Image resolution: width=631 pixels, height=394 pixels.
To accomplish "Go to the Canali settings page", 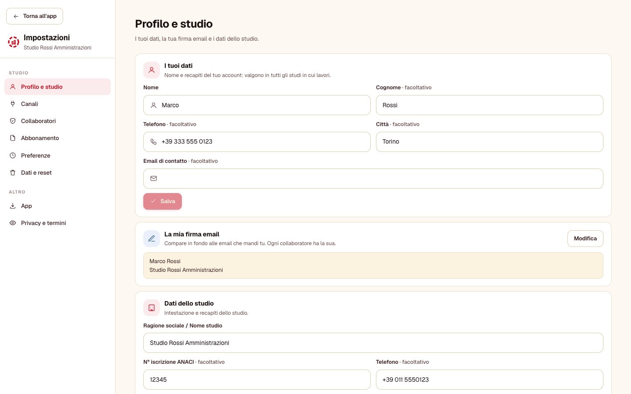I will pos(57,104).
